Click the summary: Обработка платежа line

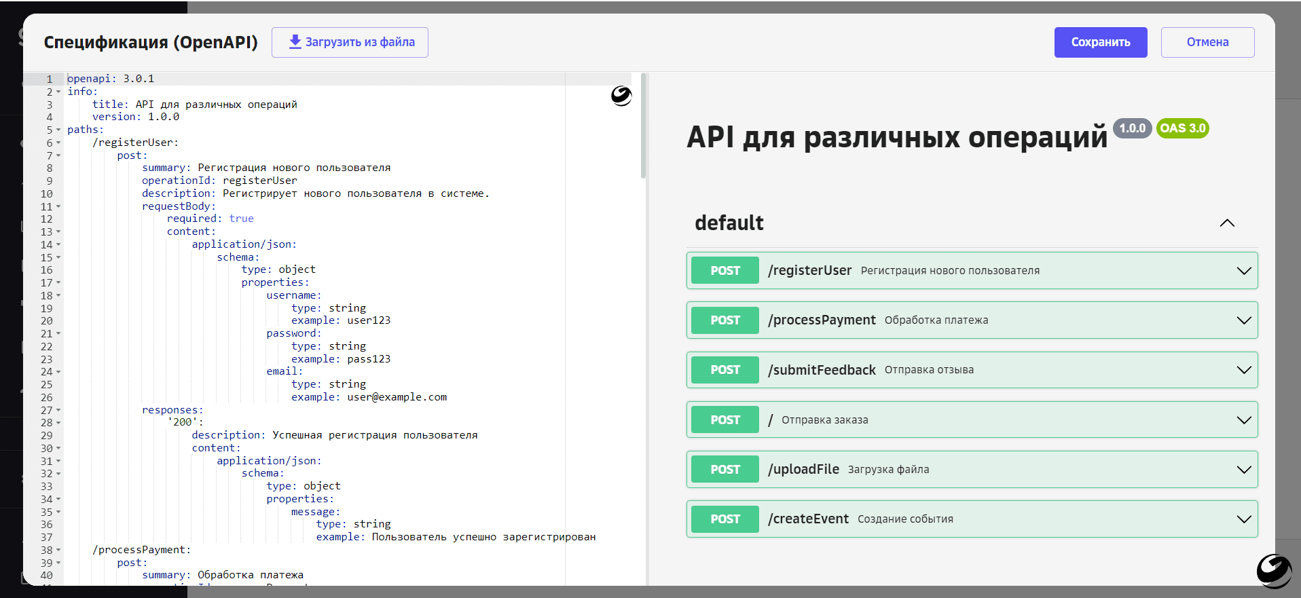point(223,575)
